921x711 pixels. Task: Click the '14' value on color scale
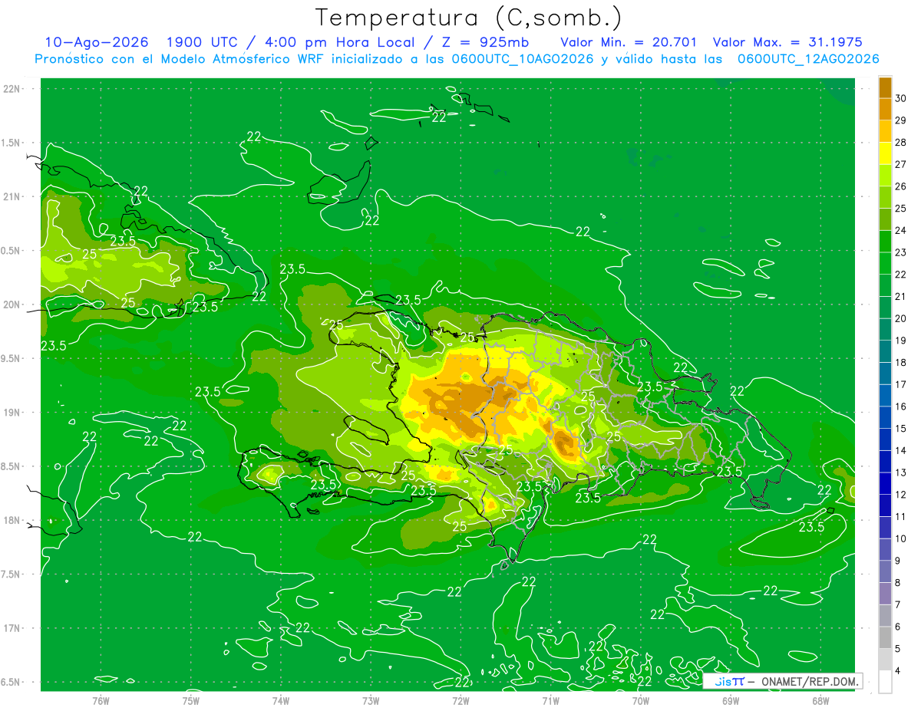(900, 450)
